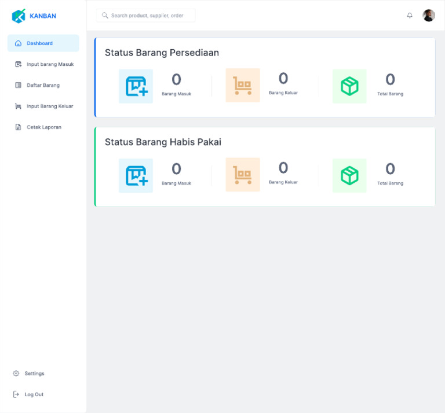The height and width of the screenshot is (413, 445).
Task: Click Barang Keluar count in Persediaan card
Action: click(283, 78)
